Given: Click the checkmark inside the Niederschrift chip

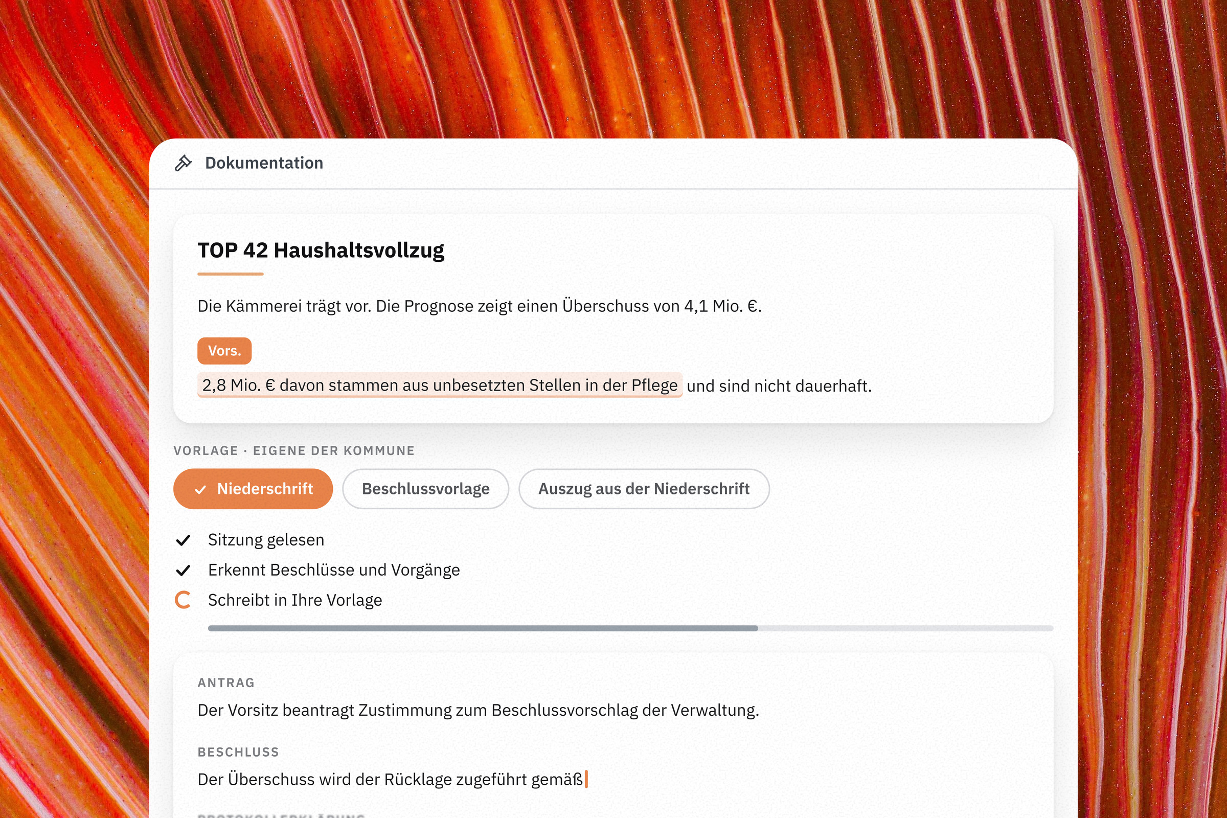Looking at the screenshot, I should (x=200, y=490).
